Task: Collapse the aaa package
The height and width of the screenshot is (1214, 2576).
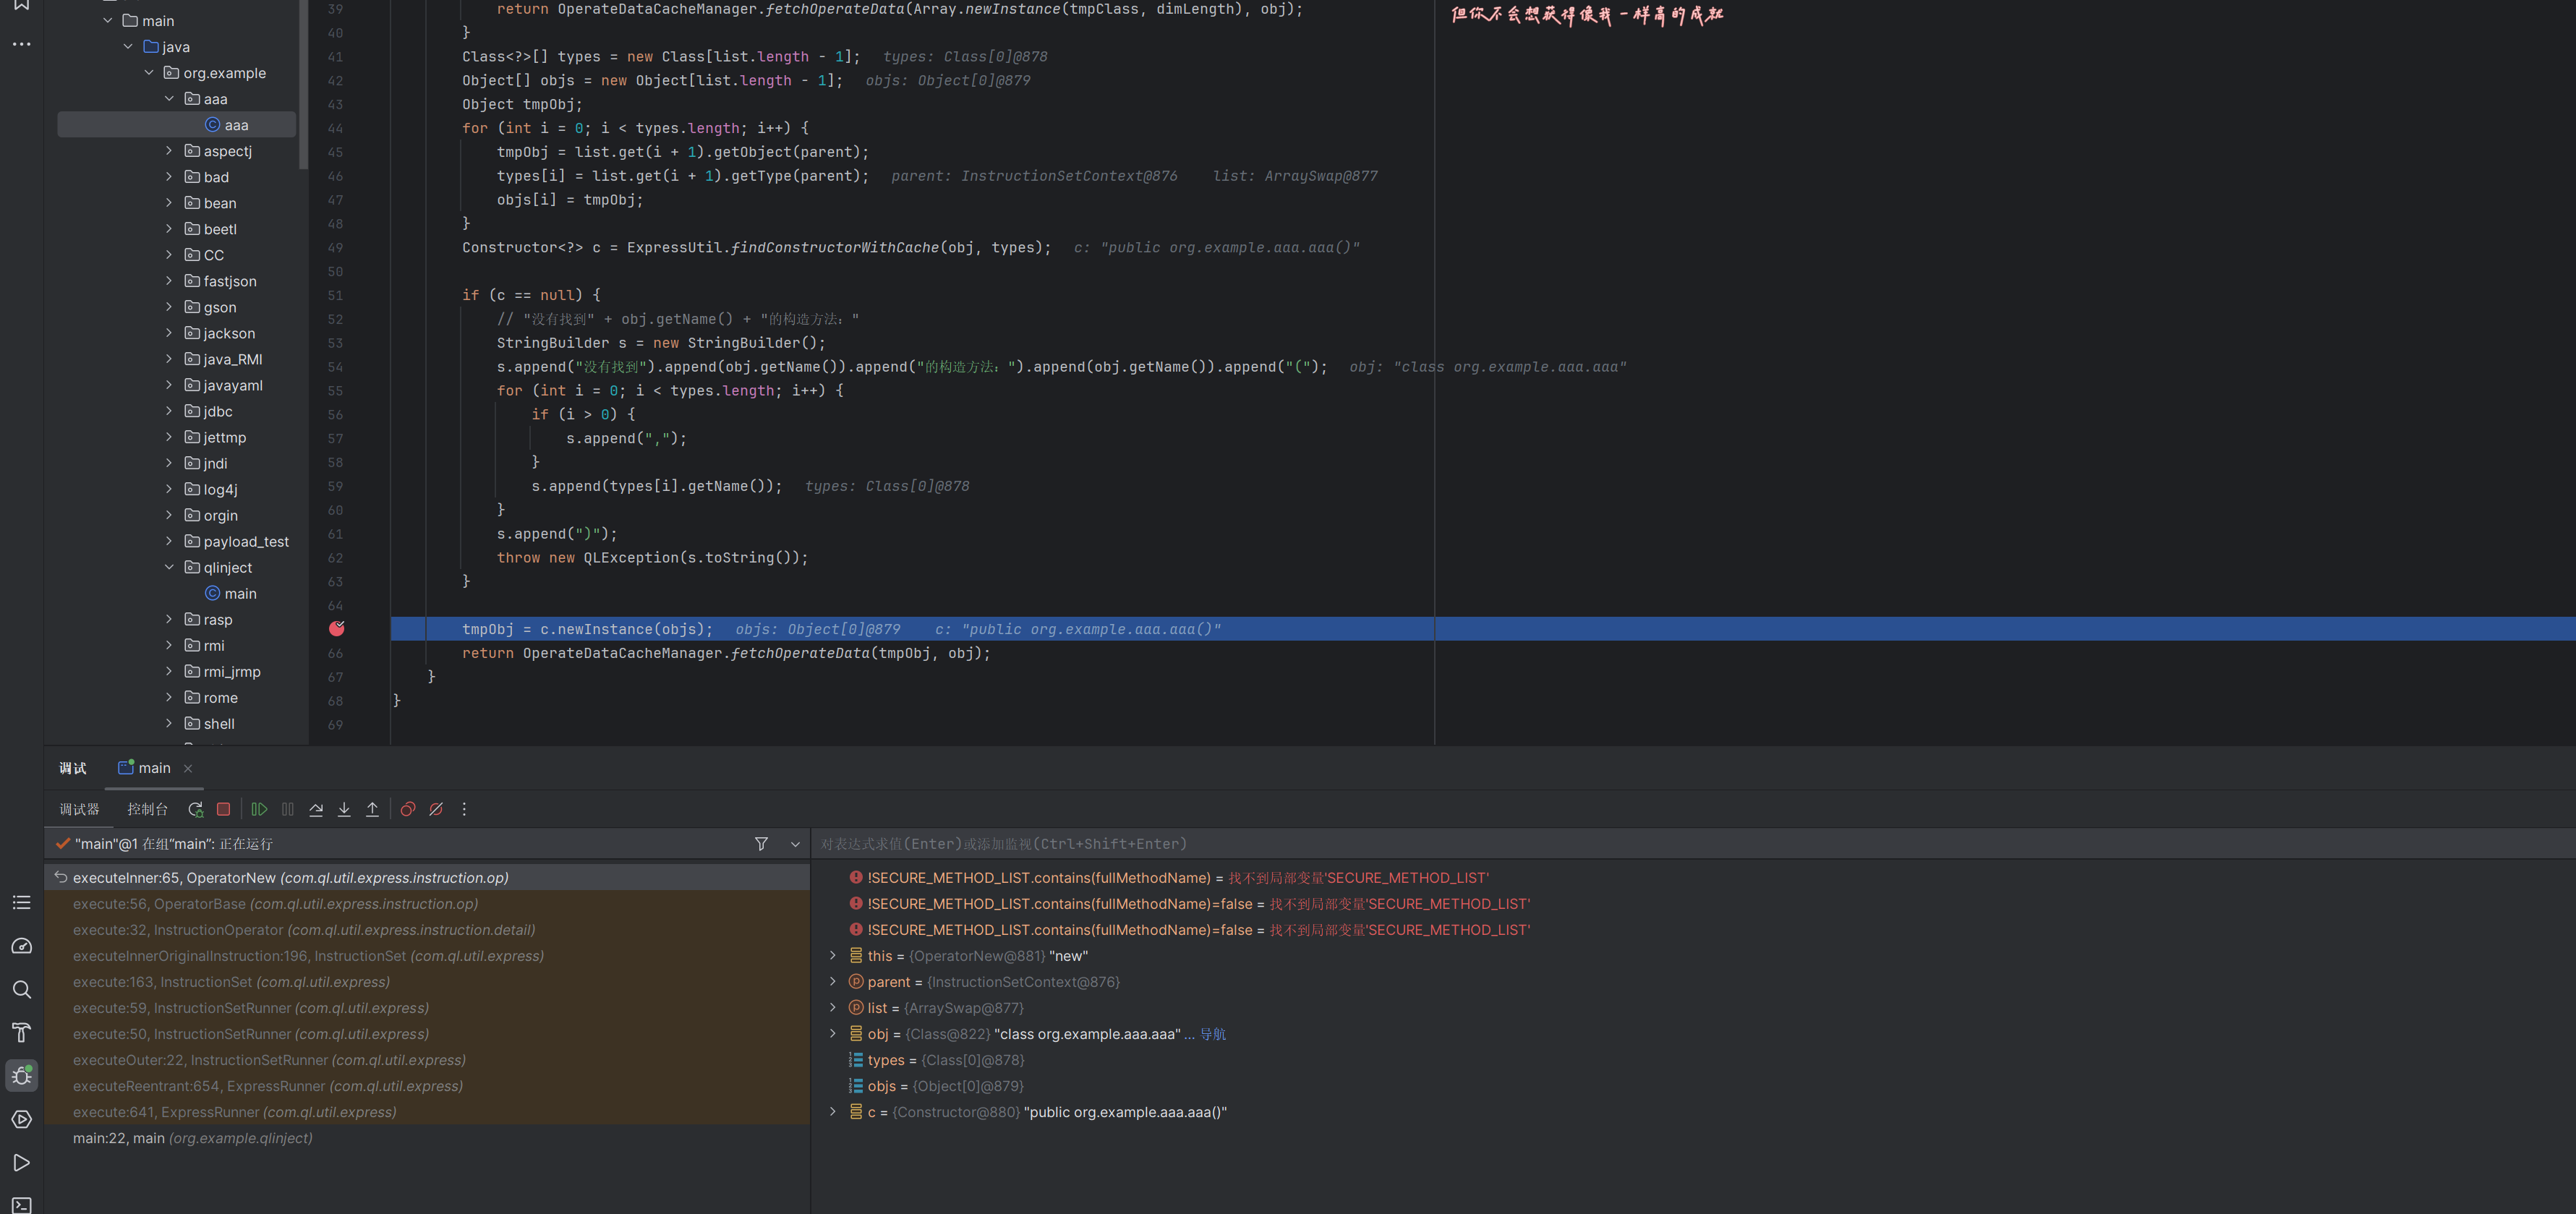Action: pos(169,98)
